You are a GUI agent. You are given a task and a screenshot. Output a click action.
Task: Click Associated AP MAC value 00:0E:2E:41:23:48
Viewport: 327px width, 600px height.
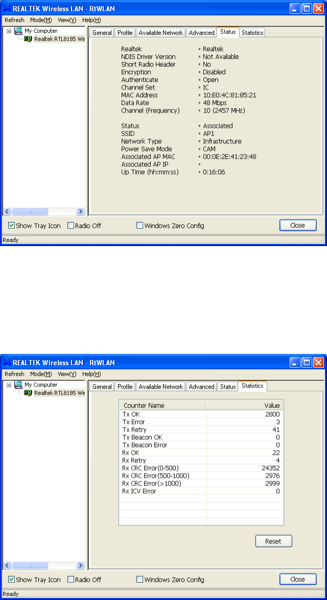point(229,157)
